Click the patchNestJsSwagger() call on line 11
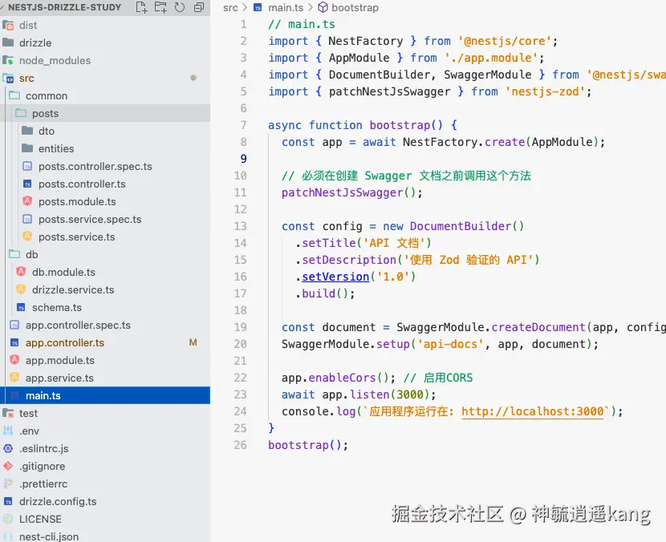Image resolution: width=666 pixels, height=542 pixels. tap(351, 192)
